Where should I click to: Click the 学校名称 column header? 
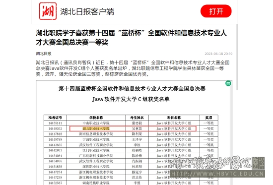[96, 118]
